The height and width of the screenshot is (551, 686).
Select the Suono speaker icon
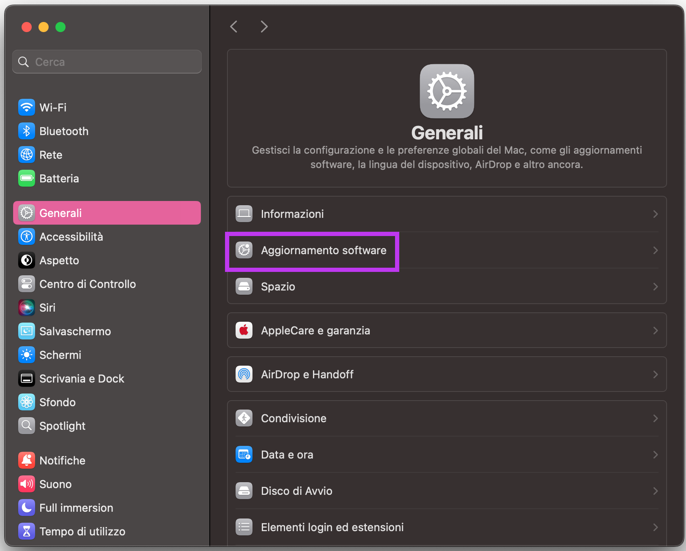pos(26,484)
